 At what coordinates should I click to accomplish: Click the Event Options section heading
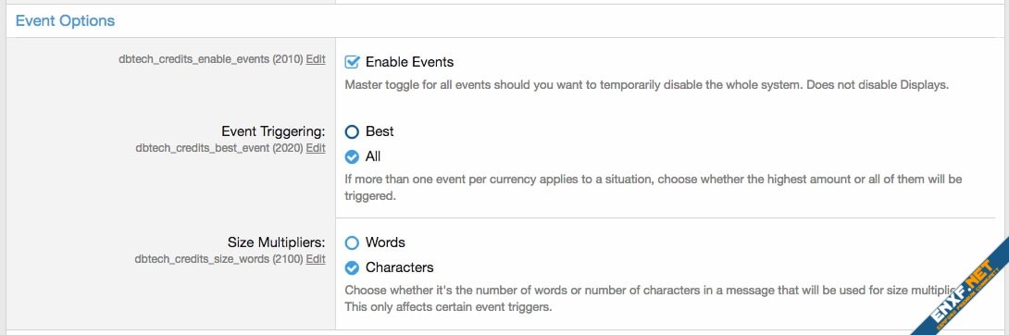coord(65,20)
